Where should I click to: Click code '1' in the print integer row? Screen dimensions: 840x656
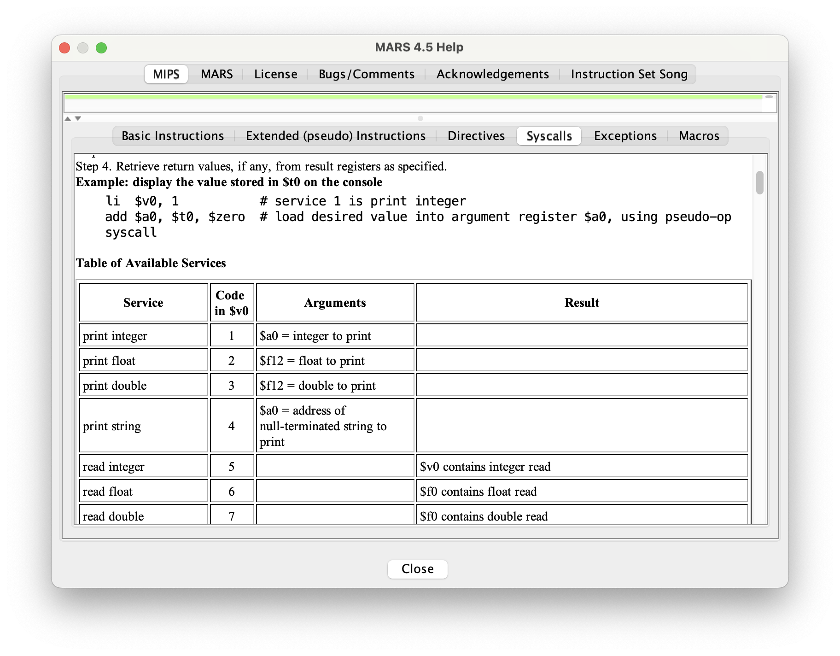232,336
